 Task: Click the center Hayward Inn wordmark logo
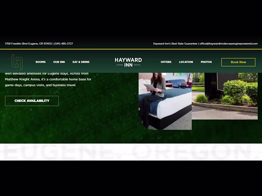[128, 62]
